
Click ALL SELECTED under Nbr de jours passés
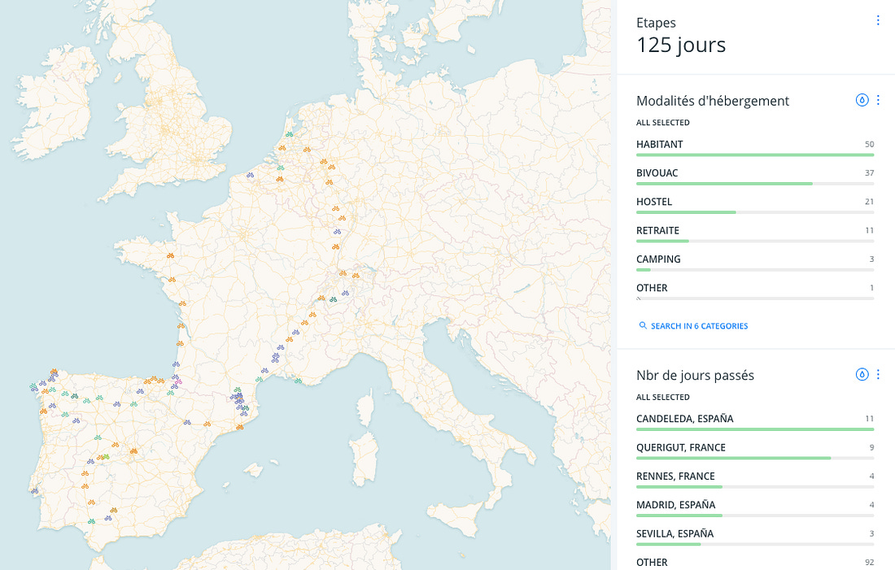point(662,397)
